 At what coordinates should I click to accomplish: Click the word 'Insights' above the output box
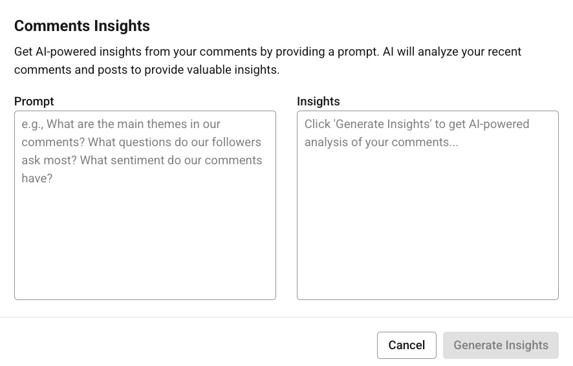pos(318,102)
